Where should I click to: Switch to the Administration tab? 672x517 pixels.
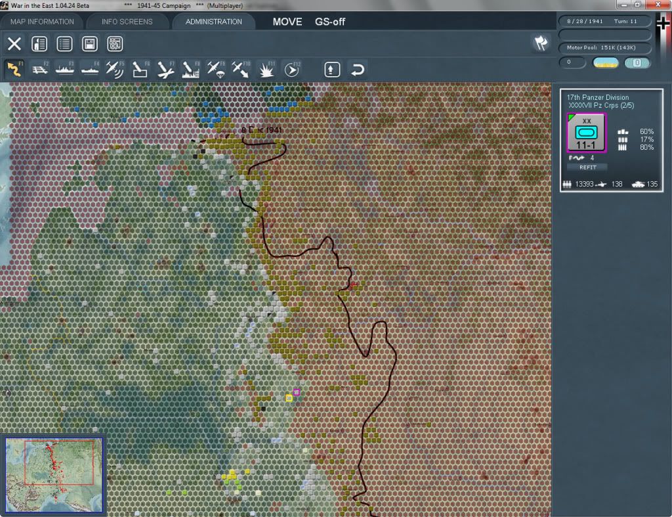[x=213, y=22]
